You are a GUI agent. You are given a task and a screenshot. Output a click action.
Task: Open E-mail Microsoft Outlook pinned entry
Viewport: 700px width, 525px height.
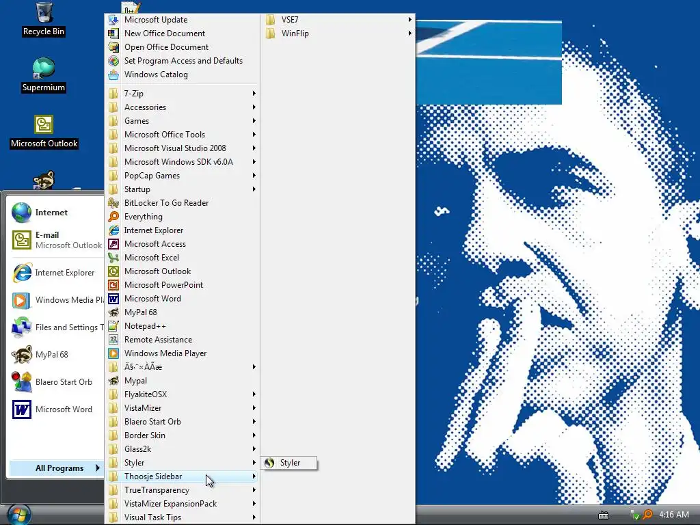click(56, 240)
